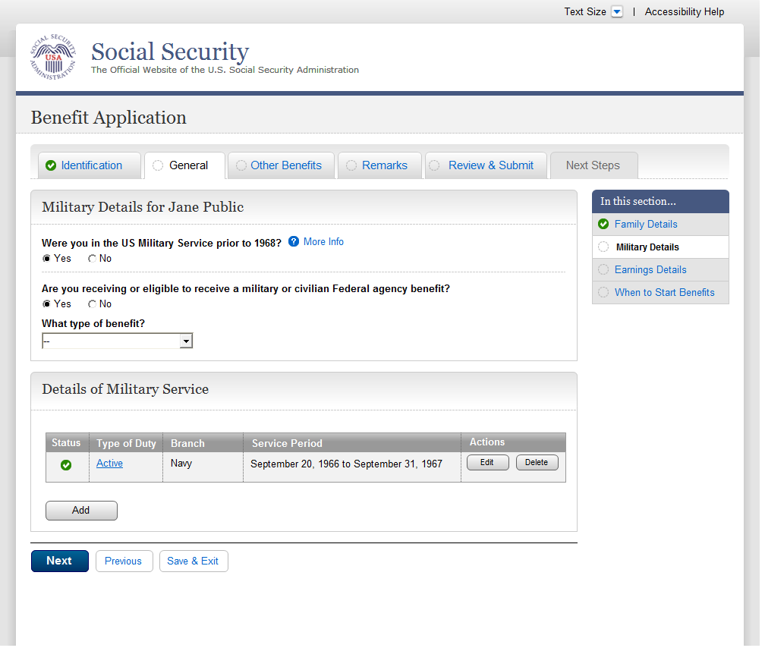Click circle icon beside When to Start Benefits
This screenshot has width=765, height=651.
point(603,292)
